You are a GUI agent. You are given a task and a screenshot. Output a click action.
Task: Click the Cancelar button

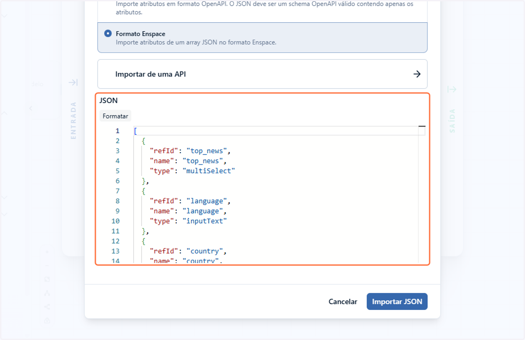tap(343, 302)
